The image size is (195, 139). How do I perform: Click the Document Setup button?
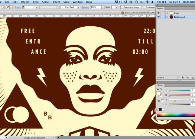[x=131, y=7]
